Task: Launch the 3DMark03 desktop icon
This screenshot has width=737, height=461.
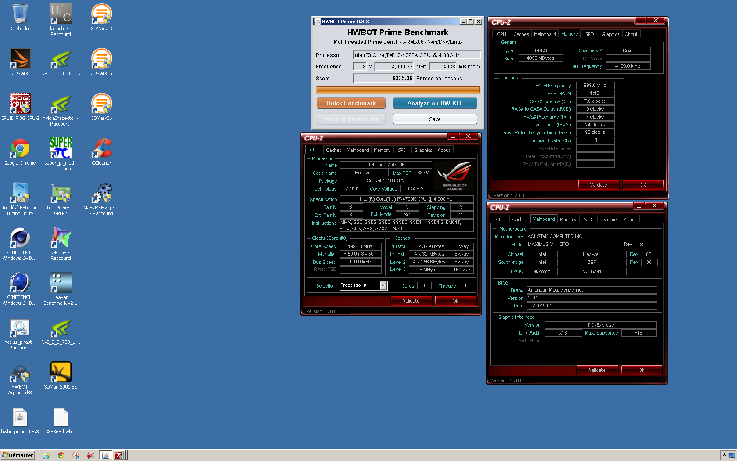Action: 101,14
